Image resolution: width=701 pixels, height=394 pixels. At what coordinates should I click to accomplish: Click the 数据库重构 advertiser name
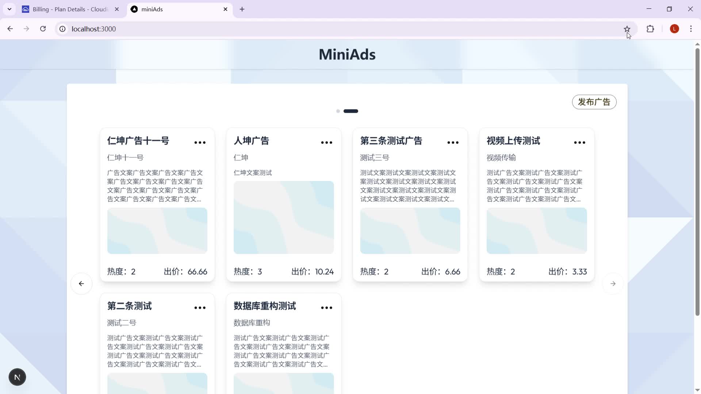(x=252, y=323)
